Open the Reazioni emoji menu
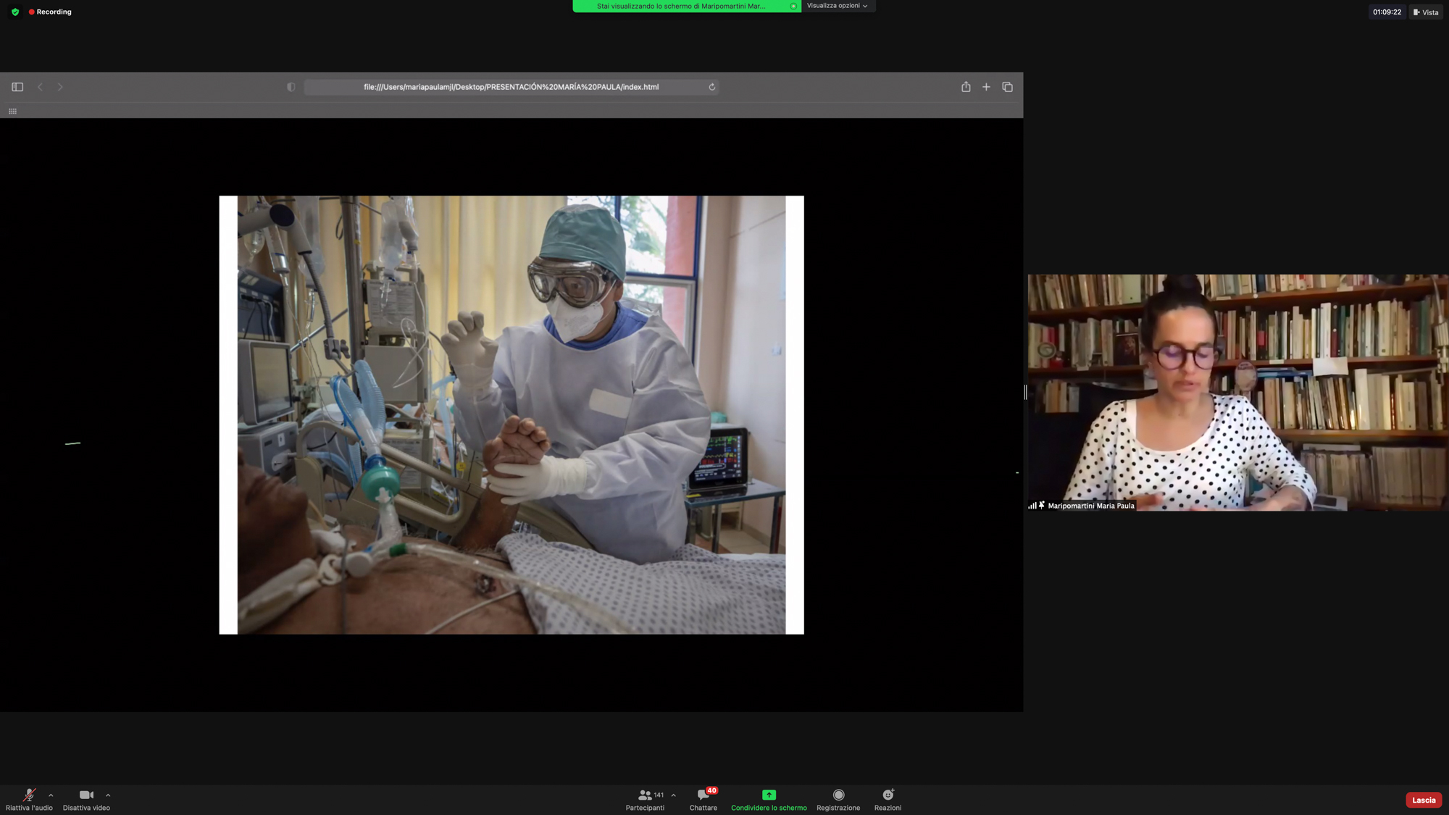The width and height of the screenshot is (1449, 815). coord(888,799)
